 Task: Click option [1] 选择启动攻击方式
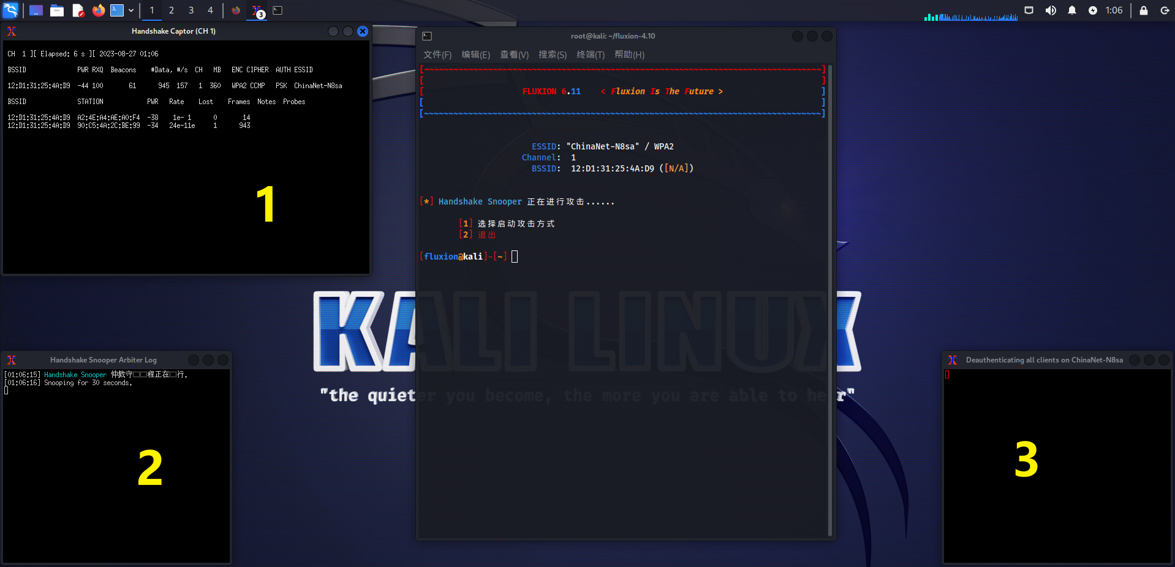[x=507, y=223]
